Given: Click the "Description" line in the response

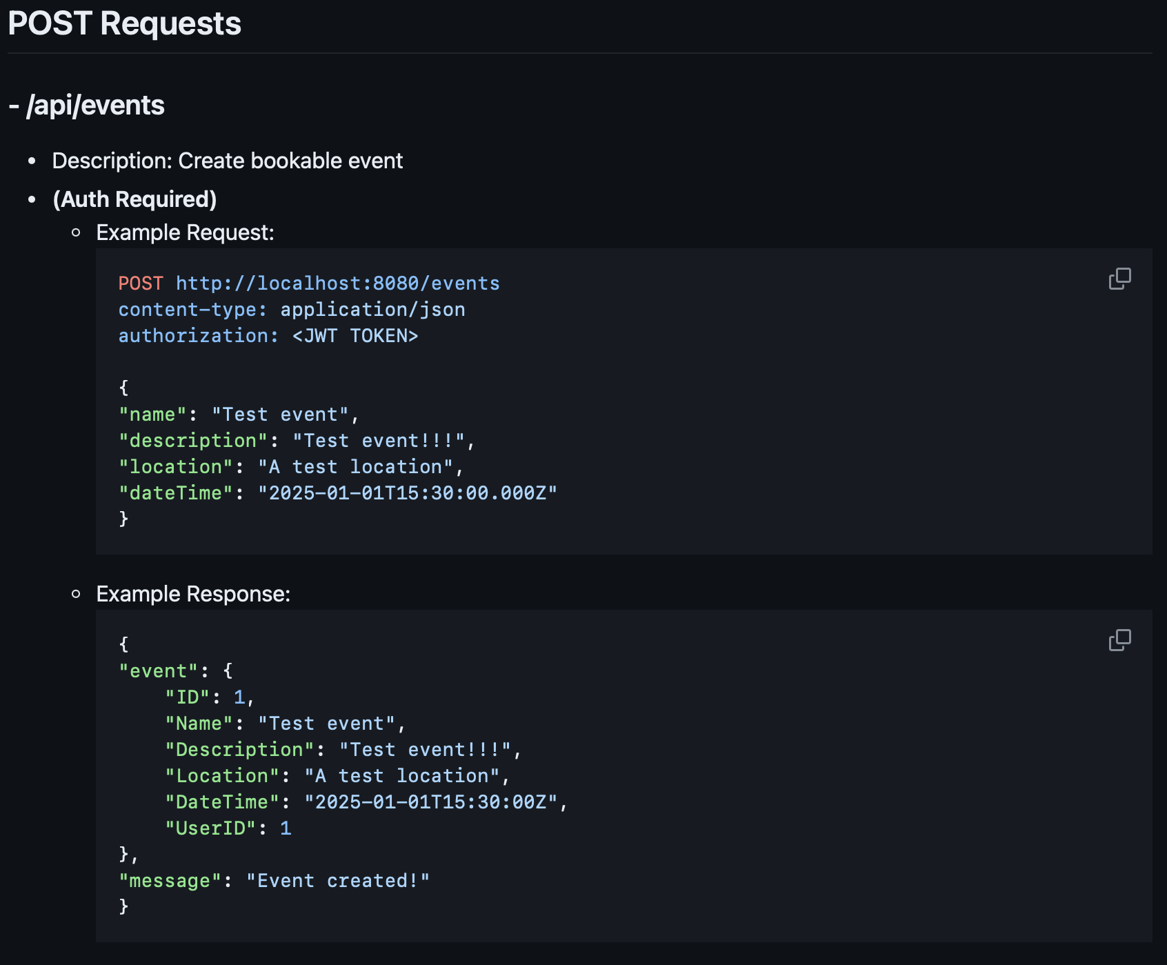Looking at the screenshot, I should (x=343, y=750).
